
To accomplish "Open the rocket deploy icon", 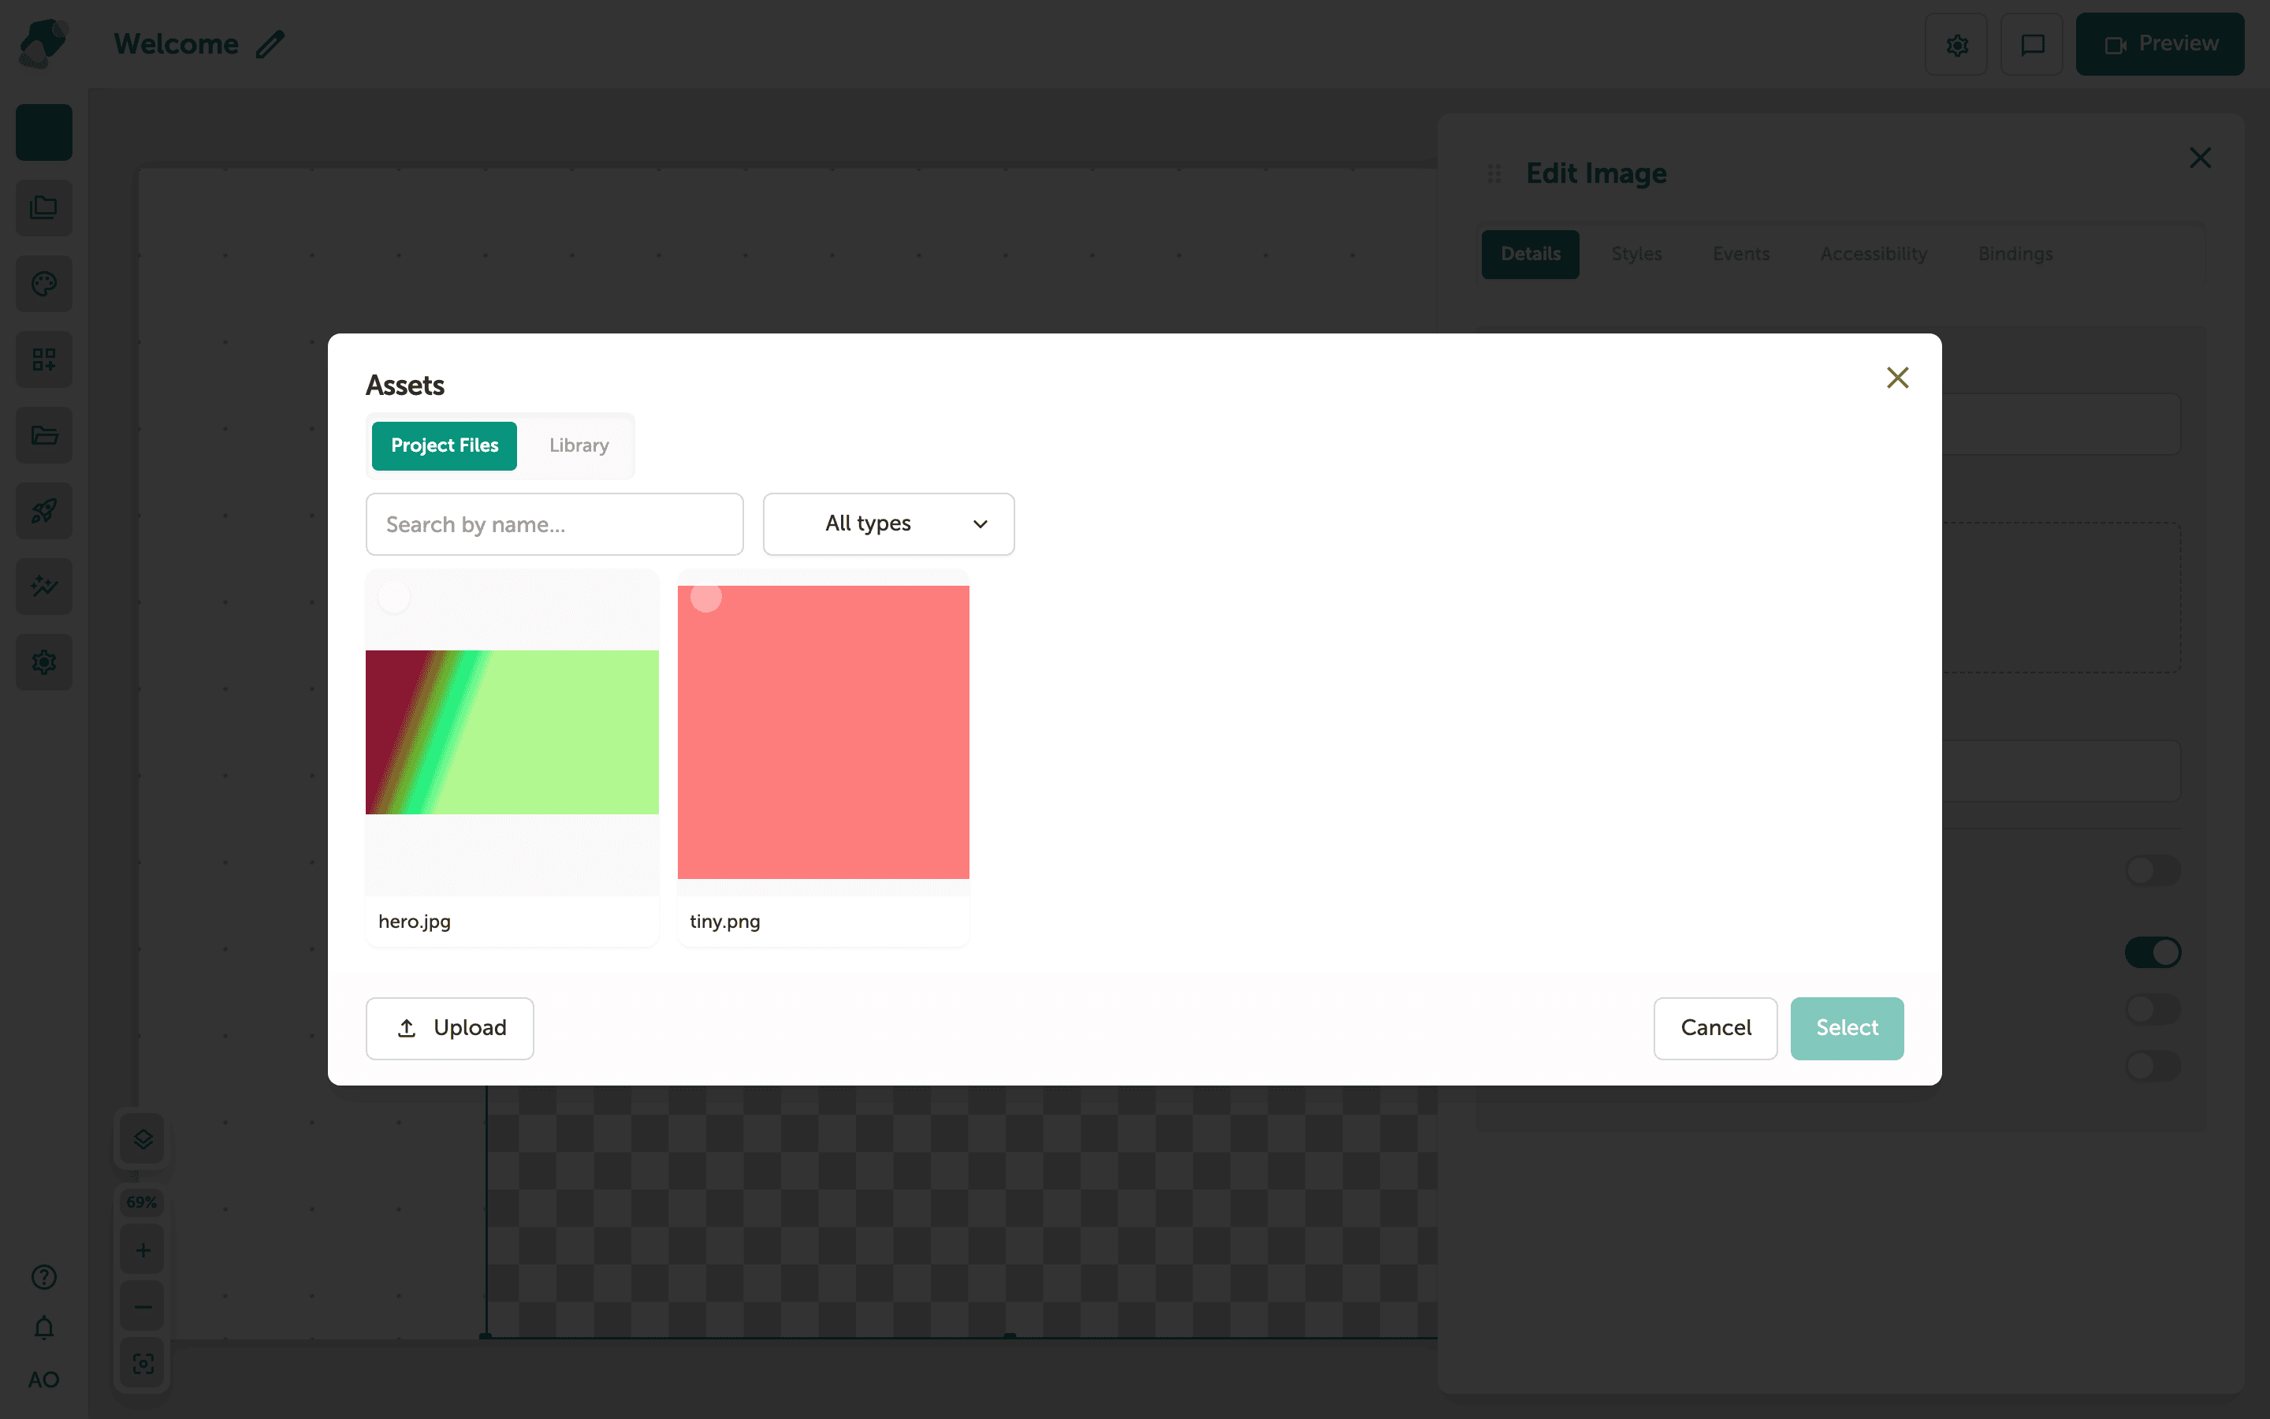I will click(x=44, y=511).
